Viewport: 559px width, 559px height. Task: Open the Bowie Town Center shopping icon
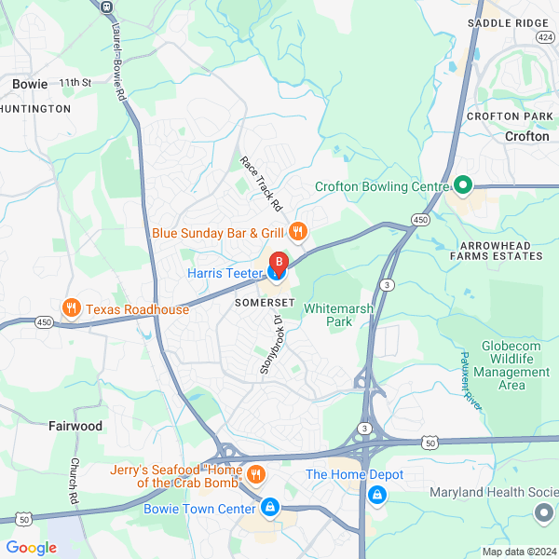(x=270, y=508)
